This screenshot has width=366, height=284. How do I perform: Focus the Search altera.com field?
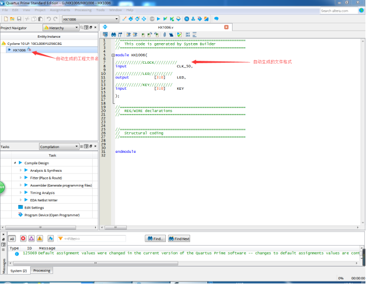click(x=339, y=11)
